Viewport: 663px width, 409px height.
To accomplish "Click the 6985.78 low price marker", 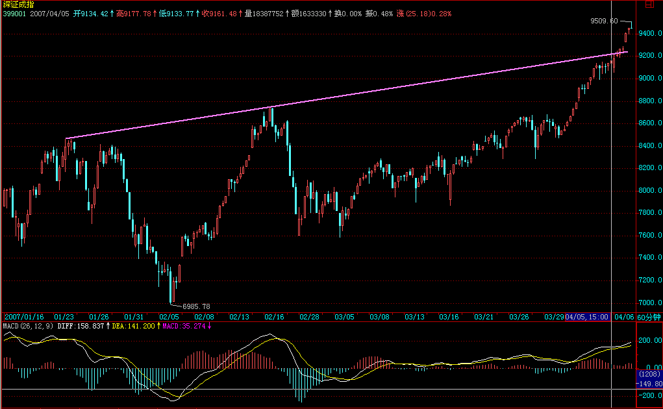I will tap(195, 306).
